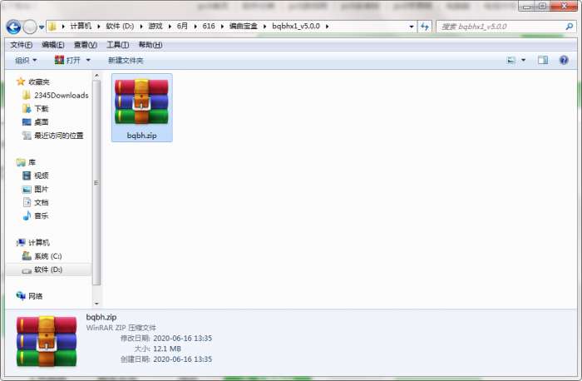This screenshot has width=582, height=381.
Task: Open the 下载 folder in favorites
Action: pyautogui.click(x=36, y=109)
